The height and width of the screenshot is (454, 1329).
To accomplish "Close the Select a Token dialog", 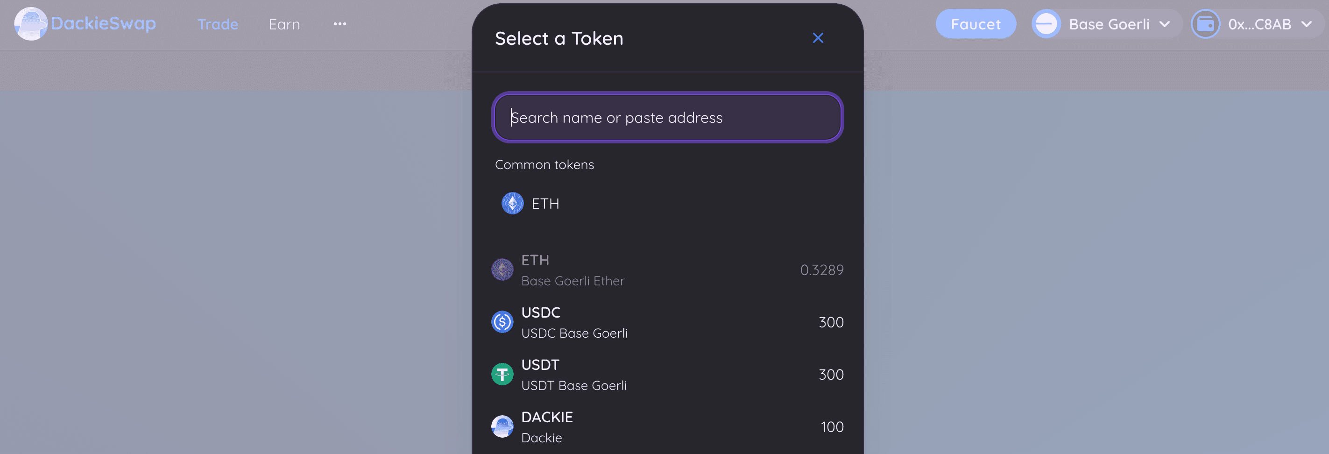I will 818,38.
